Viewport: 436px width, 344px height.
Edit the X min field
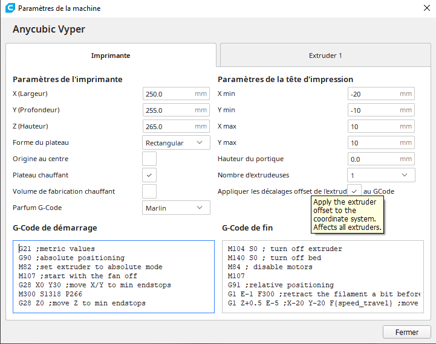381,94
